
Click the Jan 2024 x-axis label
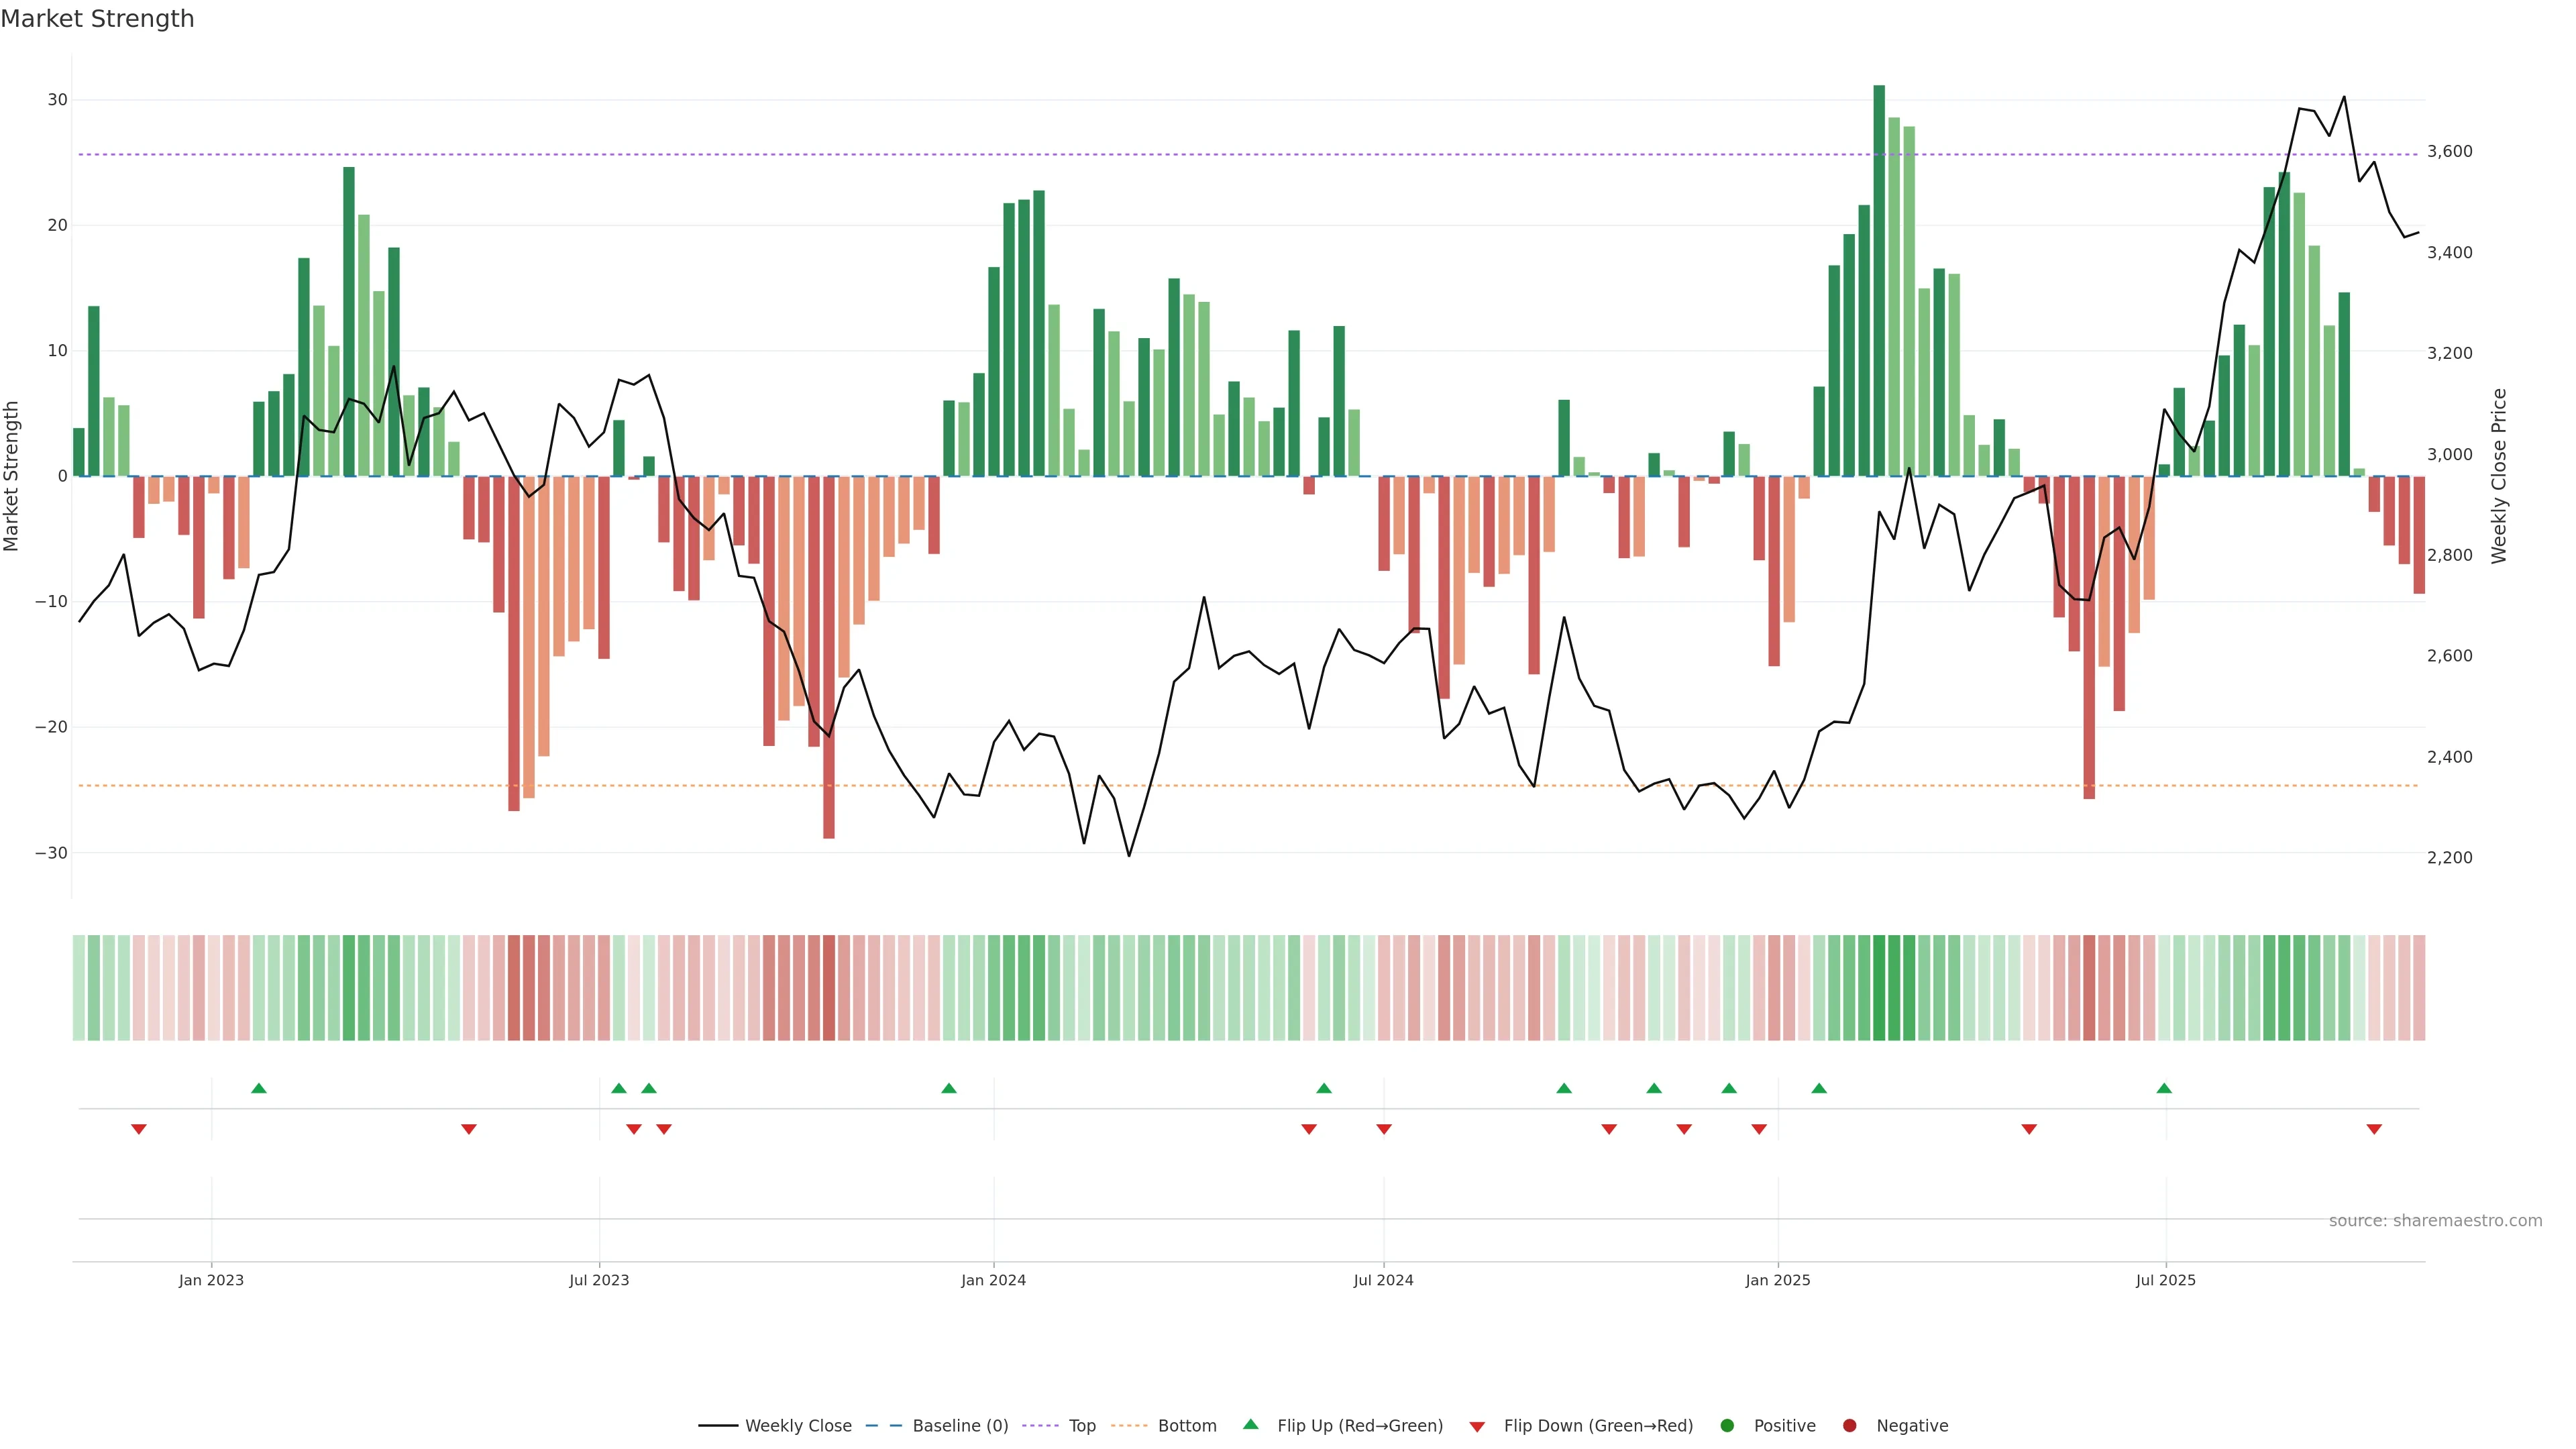pos(993,1280)
